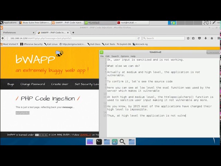221x166 pixels.
Task: Click Creative Commons license badge in footer
Action: click(41, 135)
